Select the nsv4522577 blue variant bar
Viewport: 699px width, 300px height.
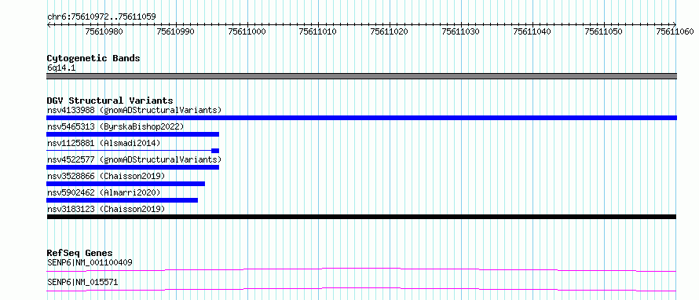[133, 167]
